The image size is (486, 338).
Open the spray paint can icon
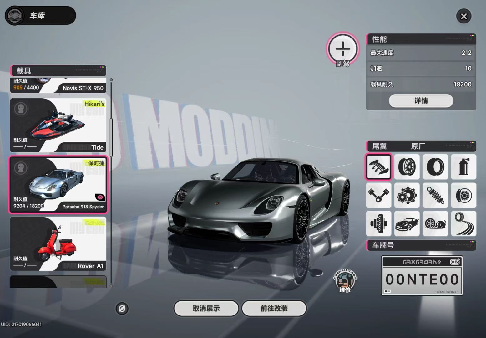point(464,167)
